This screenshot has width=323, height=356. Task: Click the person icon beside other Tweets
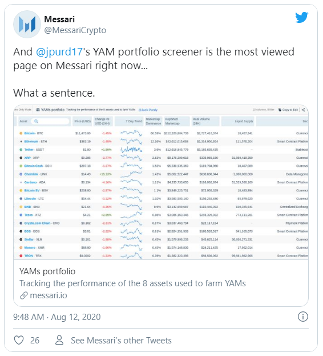click(x=59, y=340)
